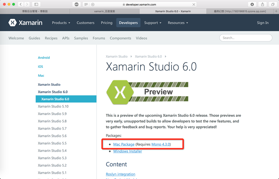Screen dimensions: 279x179
Task: Open the APIs section
Action: tap(66, 38)
